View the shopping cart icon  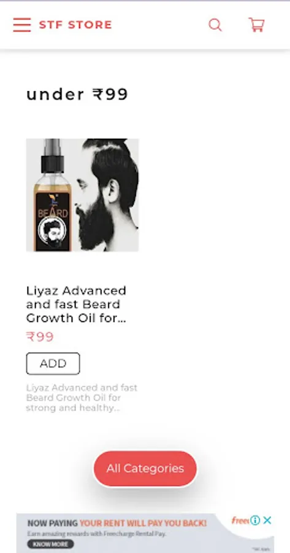(256, 25)
